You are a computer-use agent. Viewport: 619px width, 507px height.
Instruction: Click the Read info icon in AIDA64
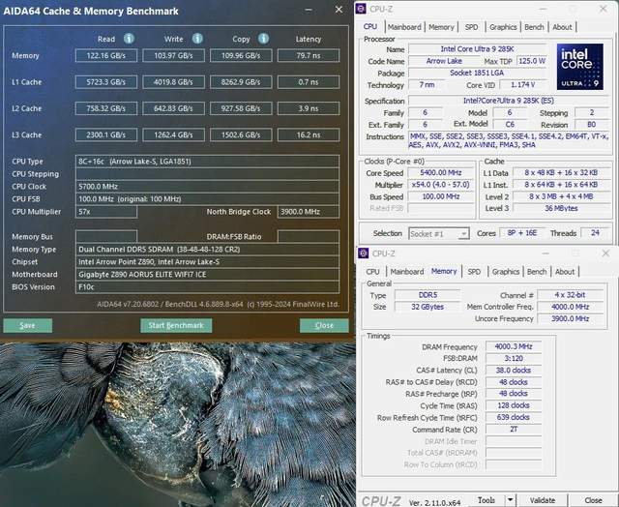tap(129, 39)
